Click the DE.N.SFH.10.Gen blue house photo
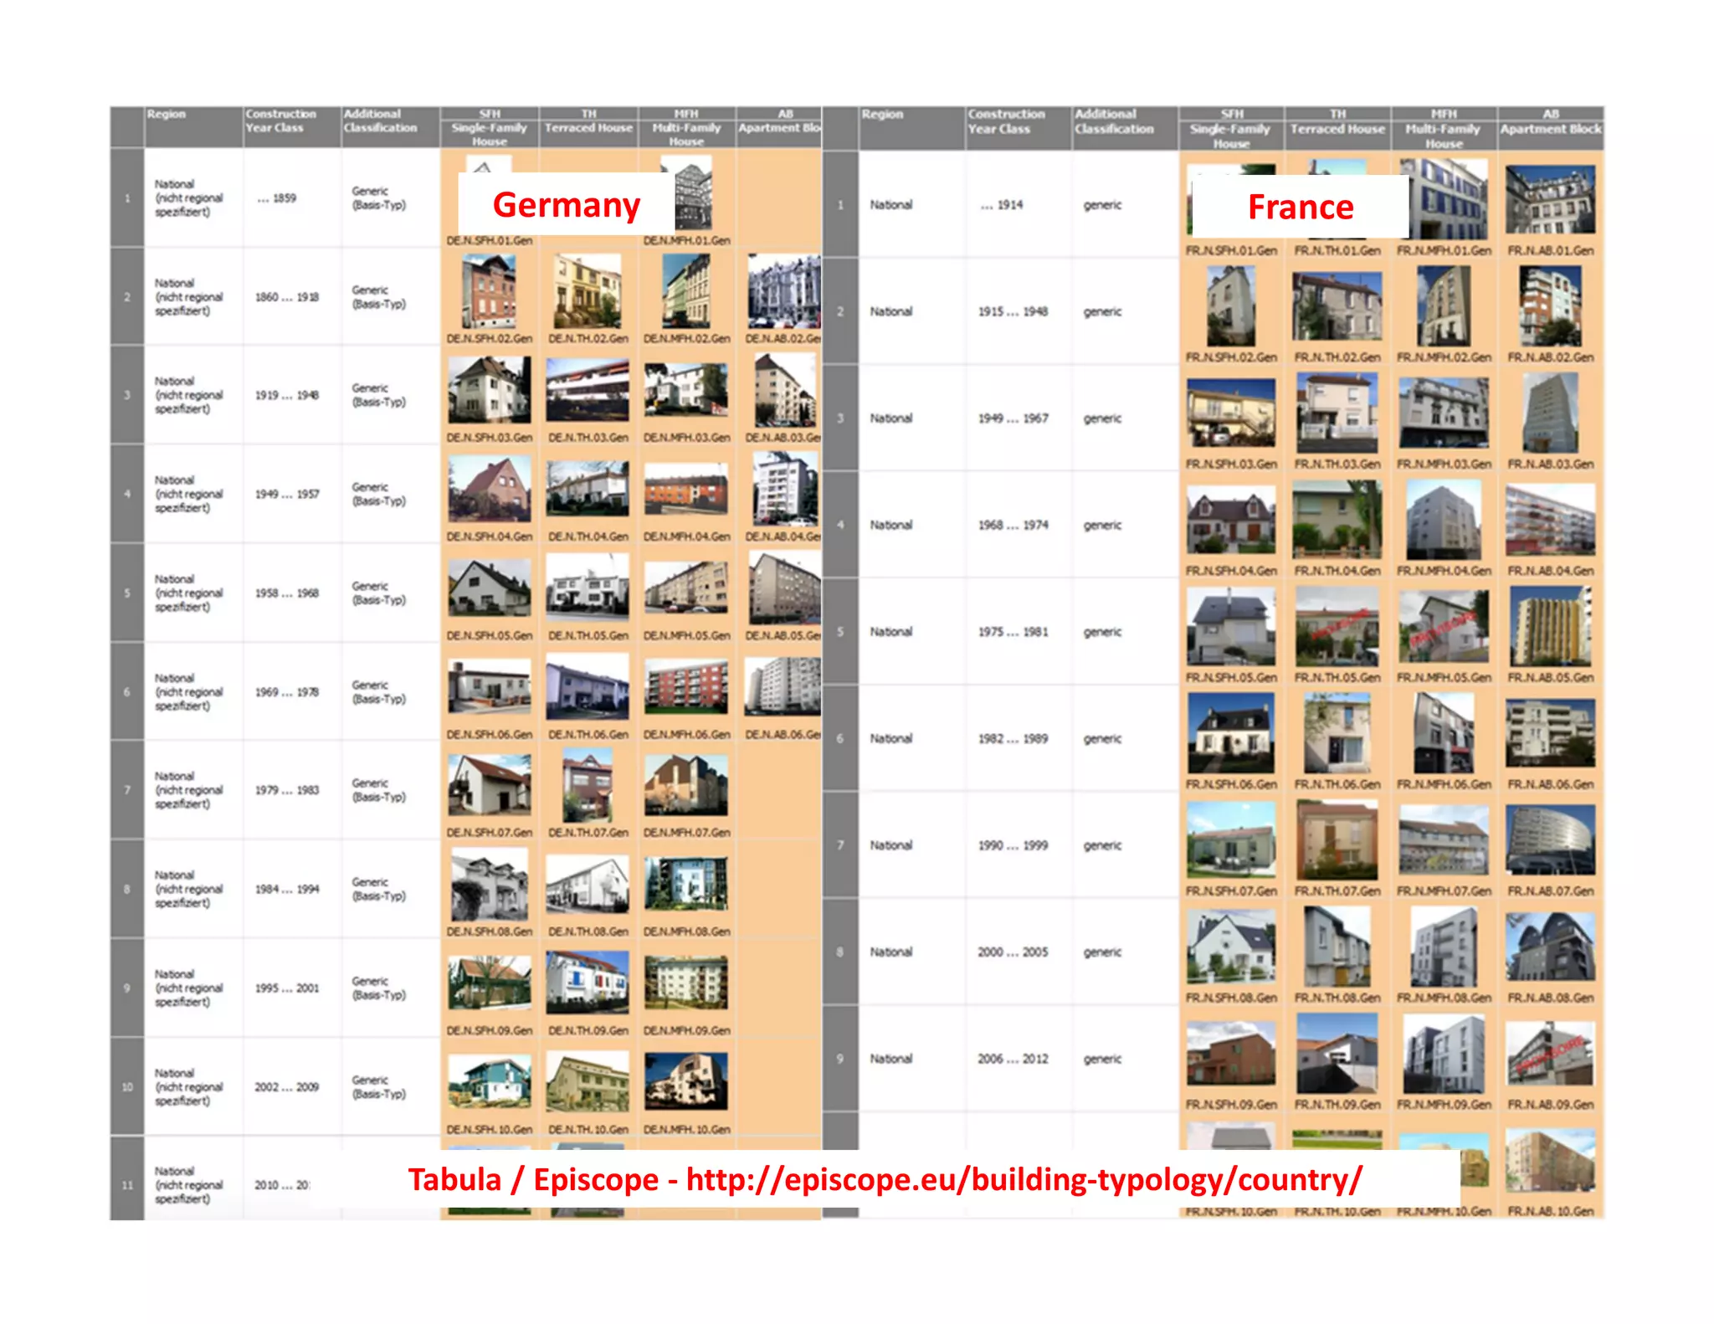Image resolution: width=1714 pixels, height=1324 pixels. pyautogui.click(x=489, y=1082)
